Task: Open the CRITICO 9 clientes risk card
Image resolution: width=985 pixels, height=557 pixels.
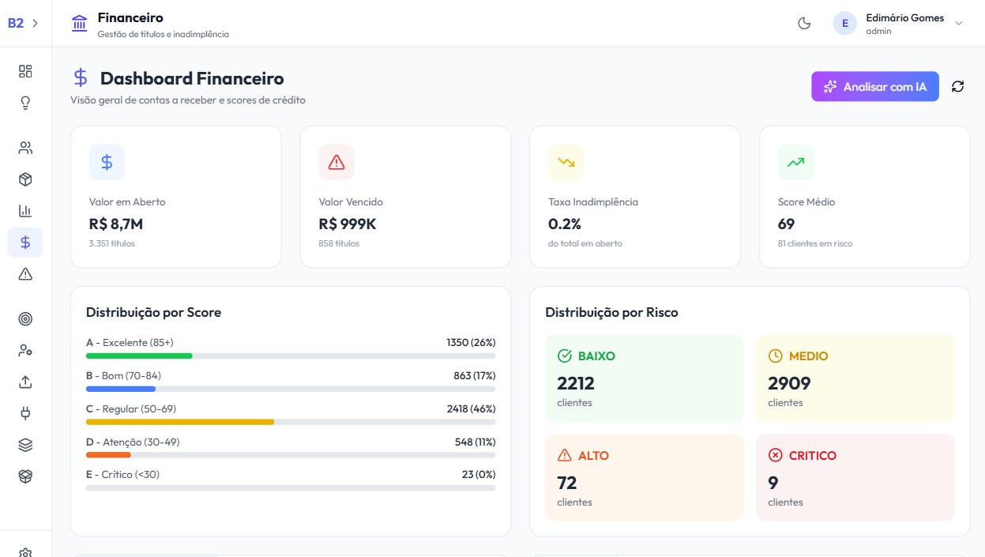Action: 855,477
